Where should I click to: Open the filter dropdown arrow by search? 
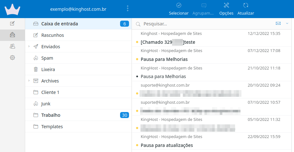287,23
